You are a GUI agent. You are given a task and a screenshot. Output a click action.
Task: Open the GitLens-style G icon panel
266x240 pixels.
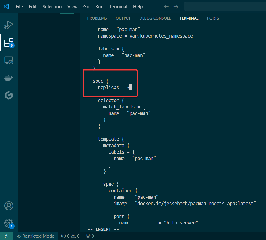click(9, 96)
